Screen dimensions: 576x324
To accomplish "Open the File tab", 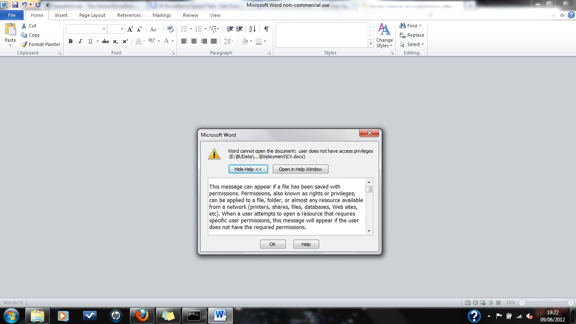I will 12,15.
